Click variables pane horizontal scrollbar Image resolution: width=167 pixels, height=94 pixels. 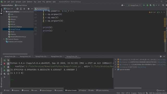point(128,88)
